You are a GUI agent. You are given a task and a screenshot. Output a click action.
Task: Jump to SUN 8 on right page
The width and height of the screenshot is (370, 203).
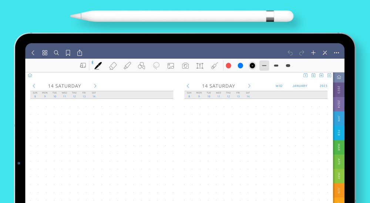[189, 94]
